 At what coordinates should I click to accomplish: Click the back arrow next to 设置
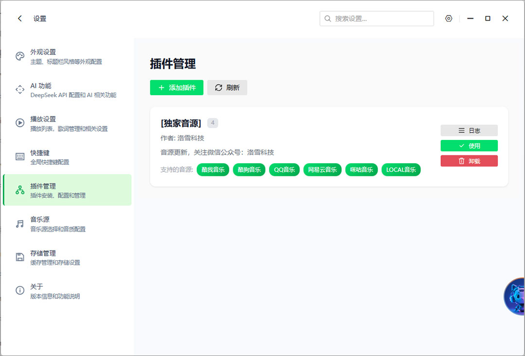click(x=19, y=18)
